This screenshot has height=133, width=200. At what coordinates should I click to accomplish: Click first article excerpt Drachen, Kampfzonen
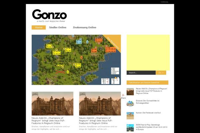[x=51, y=128]
